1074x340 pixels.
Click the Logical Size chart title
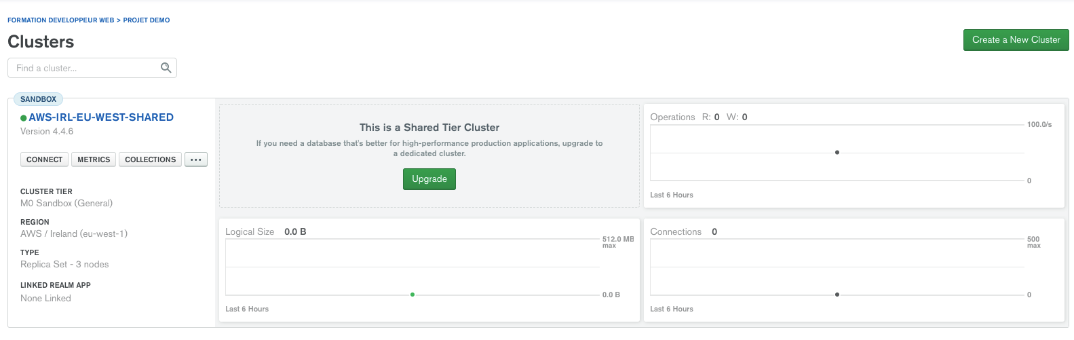250,231
